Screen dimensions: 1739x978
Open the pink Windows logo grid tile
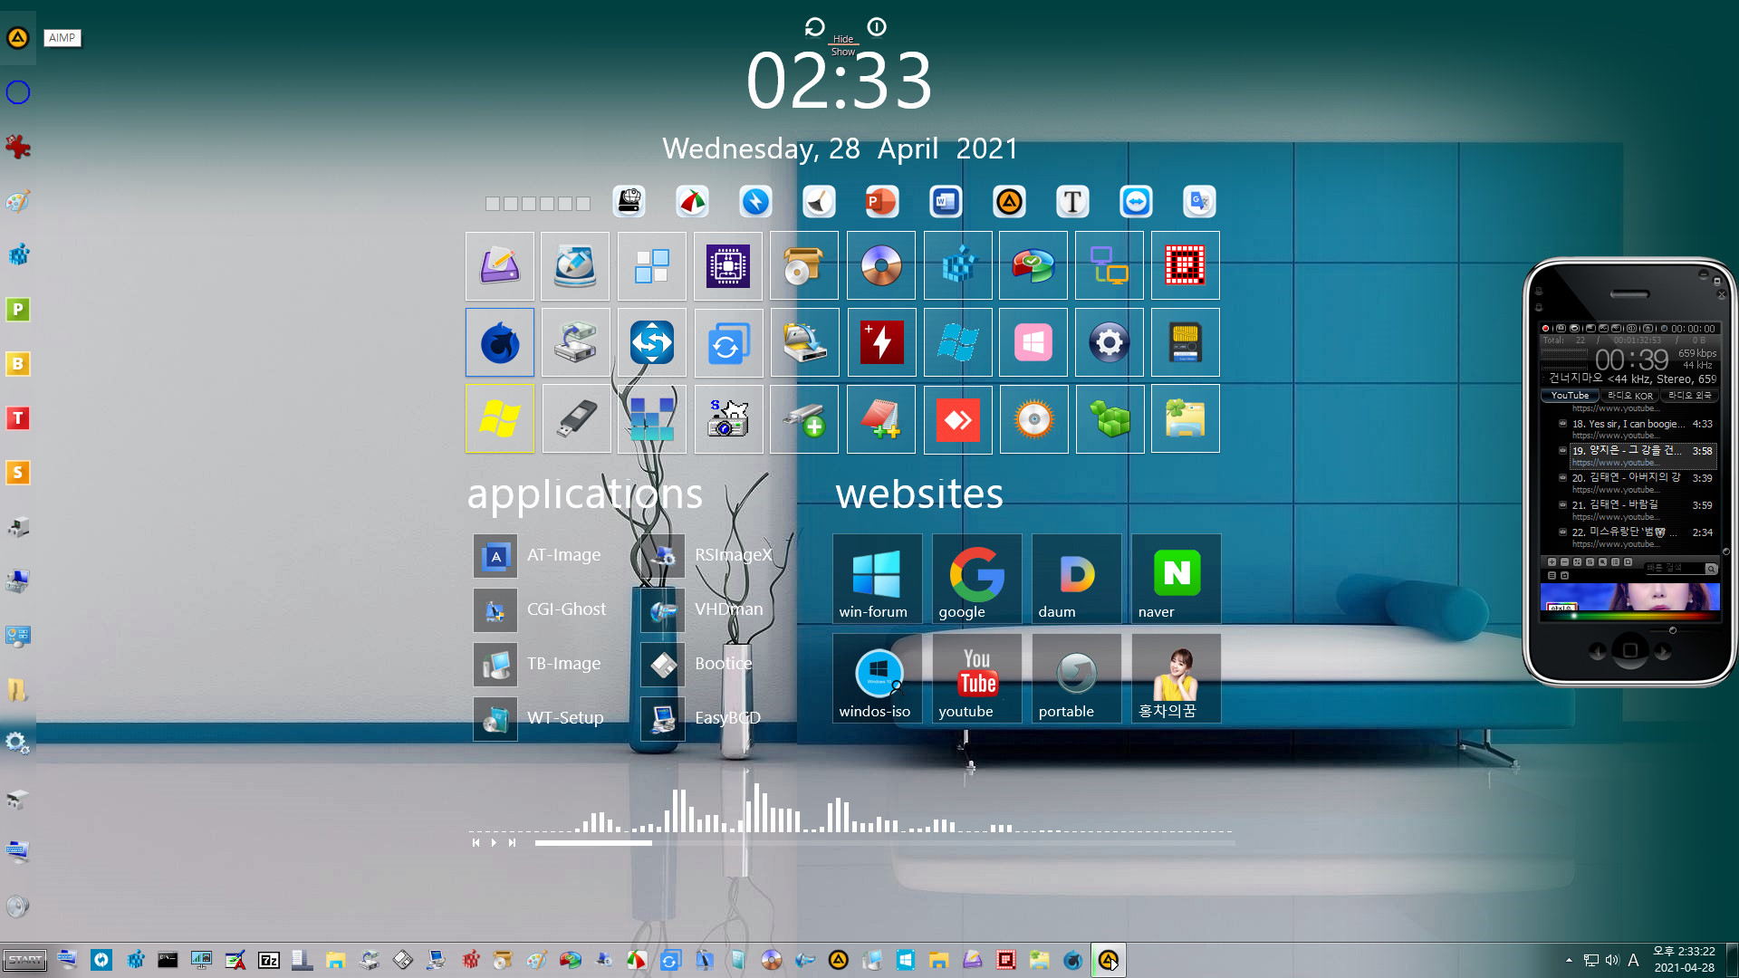pyautogui.click(x=1033, y=342)
